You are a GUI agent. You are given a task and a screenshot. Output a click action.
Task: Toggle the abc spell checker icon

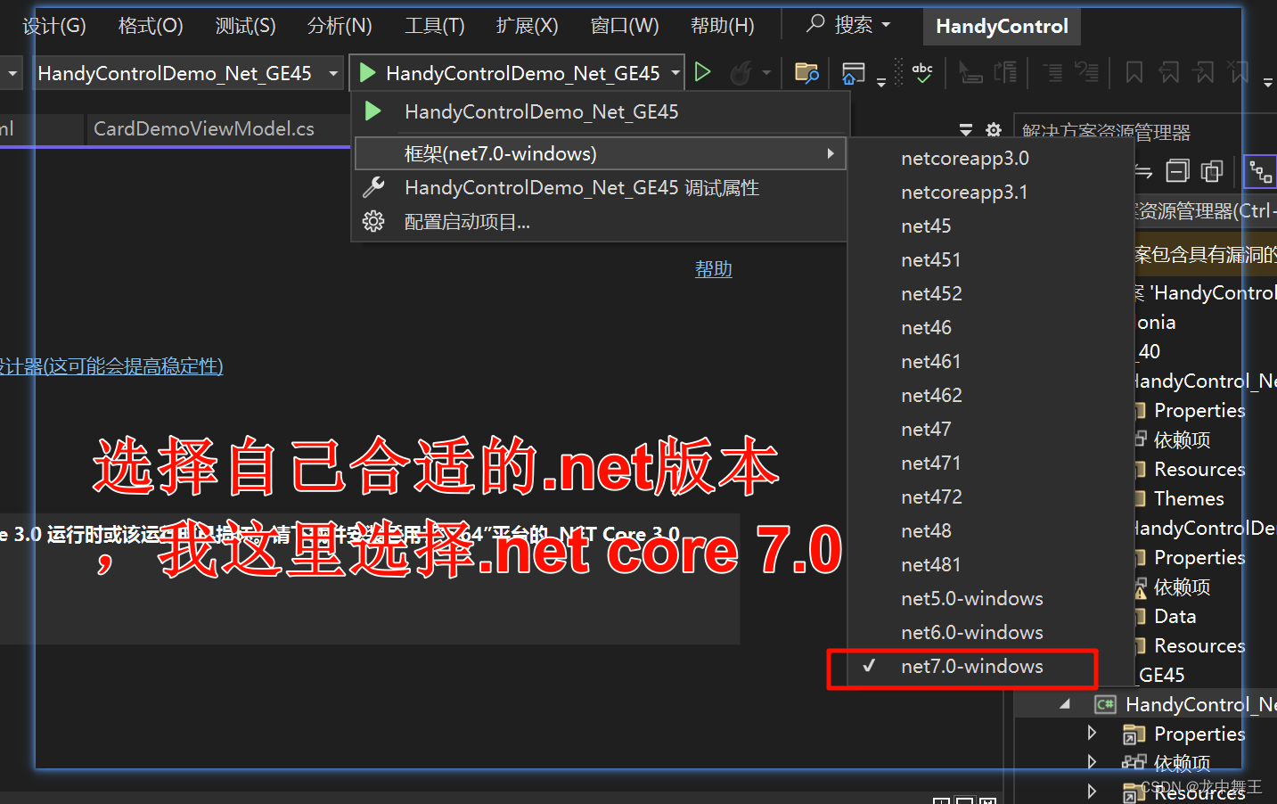point(922,73)
